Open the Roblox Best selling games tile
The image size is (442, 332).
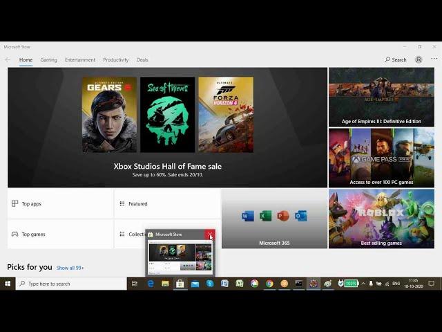coord(381,219)
